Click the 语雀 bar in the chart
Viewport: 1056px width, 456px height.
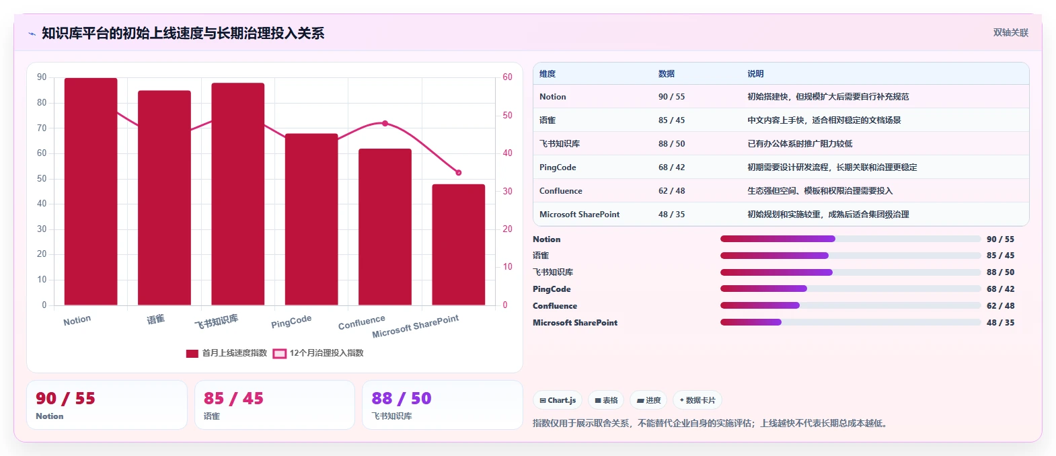click(164, 198)
